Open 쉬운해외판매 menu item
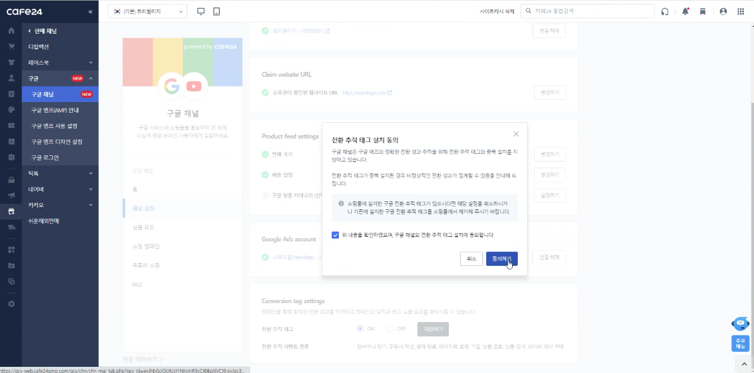The image size is (754, 373). 60,221
